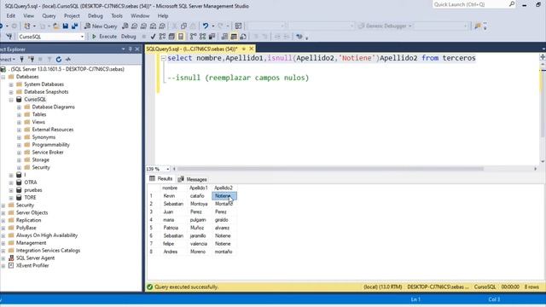
Task: Select the pruebas database
Action: click(33, 190)
